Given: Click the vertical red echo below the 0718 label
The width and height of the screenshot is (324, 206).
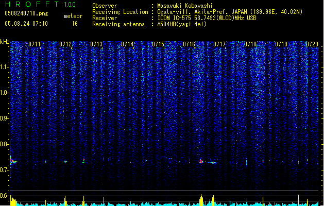Looking at the screenshot, I should 247,163.
